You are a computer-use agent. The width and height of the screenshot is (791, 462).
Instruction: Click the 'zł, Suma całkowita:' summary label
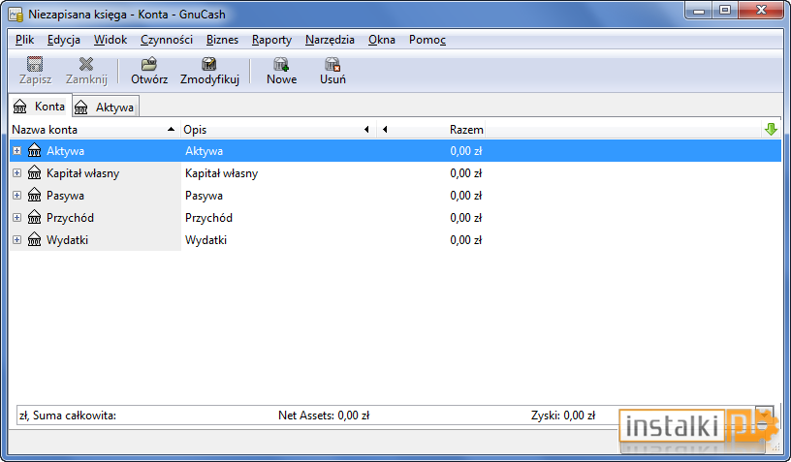68,416
